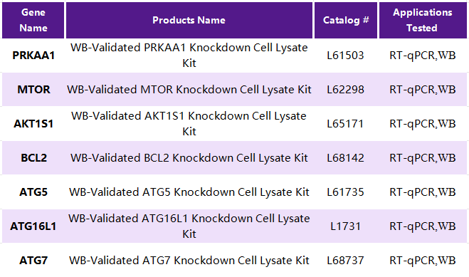Select the AKT1S1 gene cell
Viewport: 469px width, 277px height.
click(x=33, y=123)
